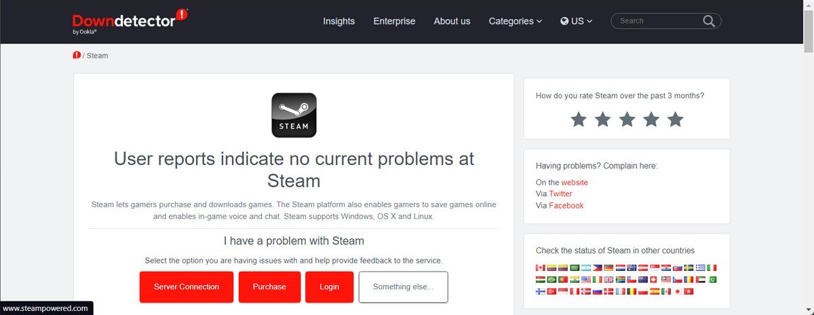
Task: Select the Finland flag
Action: [541, 291]
